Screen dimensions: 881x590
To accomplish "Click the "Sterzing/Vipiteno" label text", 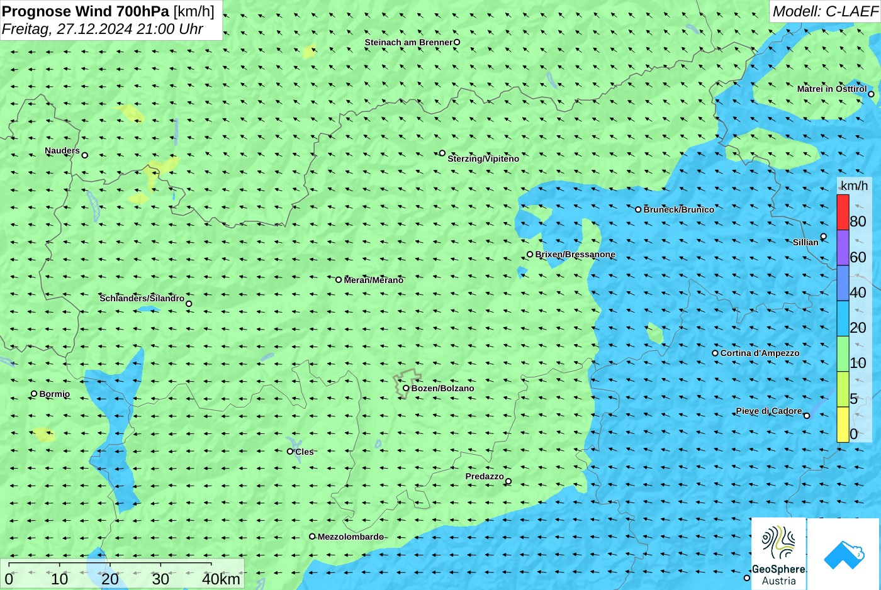I will coord(483,159).
